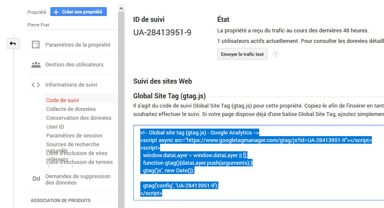The height and width of the screenshot is (208, 384).
Task: Click the Envoyer le trafic test button
Action: click(242, 54)
